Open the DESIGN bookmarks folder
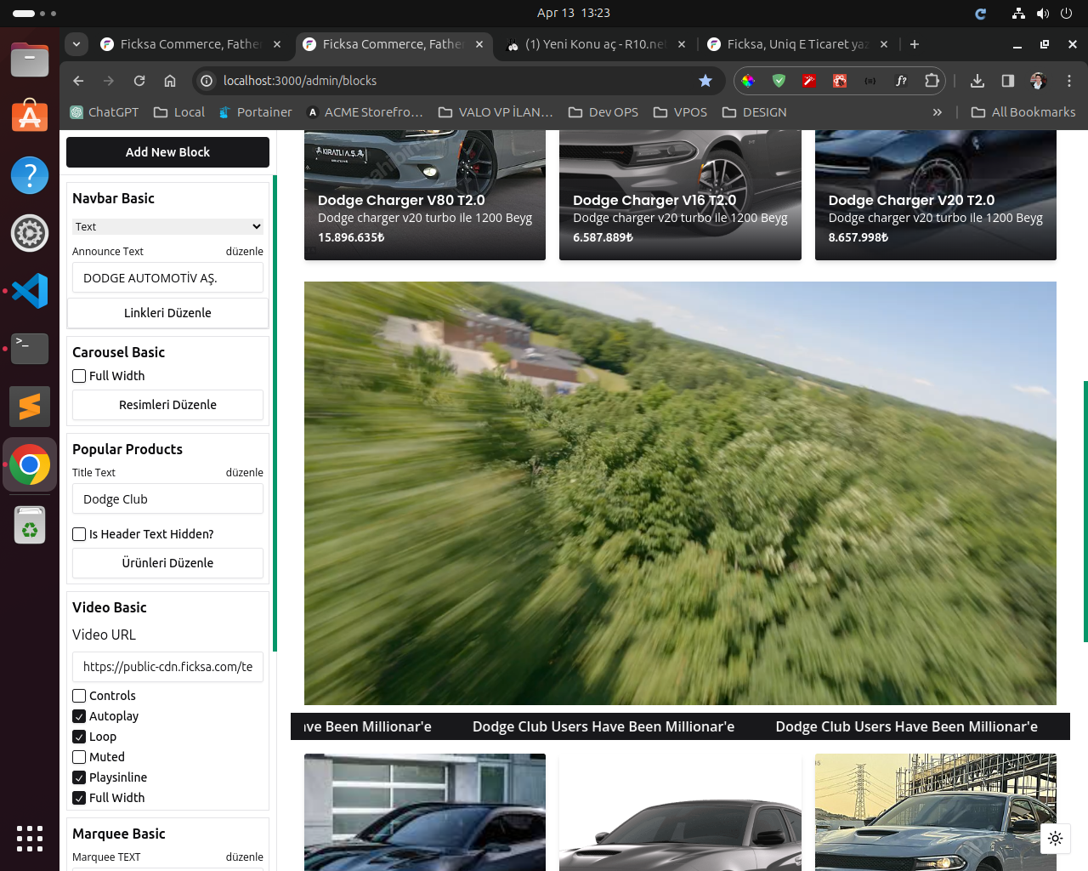The height and width of the screenshot is (871, 1088). [x=754, y=112]
